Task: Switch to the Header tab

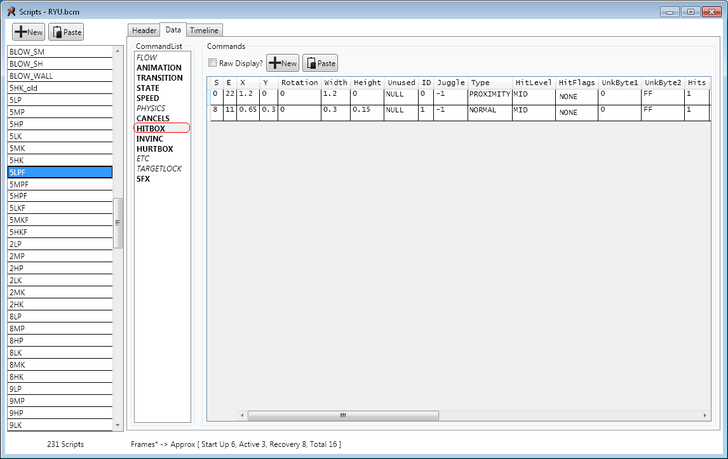Action: 144,30
